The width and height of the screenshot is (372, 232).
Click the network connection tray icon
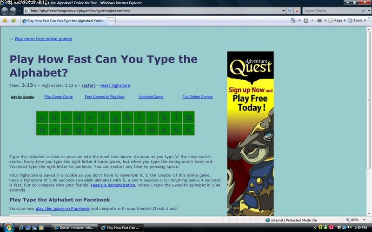coord(345,227)
